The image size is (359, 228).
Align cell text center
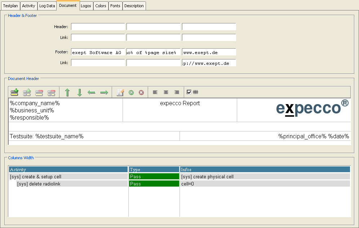pos(166,92)
